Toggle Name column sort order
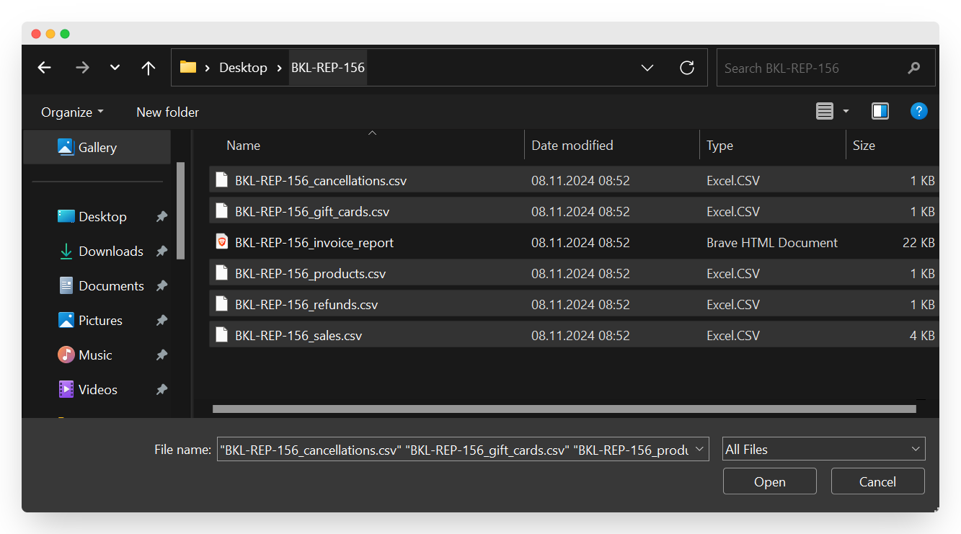This screenshot has width=961, height=534. [243, 145]
